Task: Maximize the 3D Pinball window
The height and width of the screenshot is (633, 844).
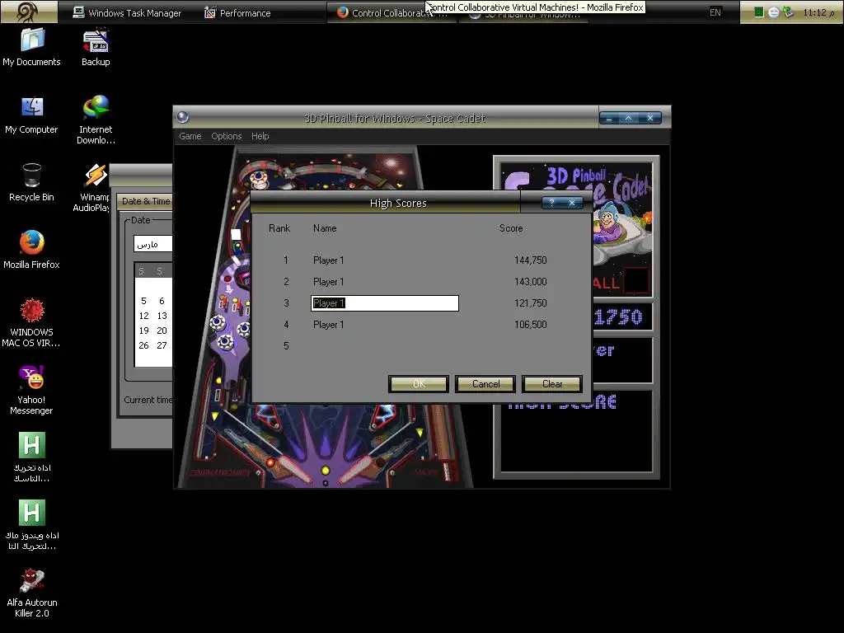Action: point(628,118)
